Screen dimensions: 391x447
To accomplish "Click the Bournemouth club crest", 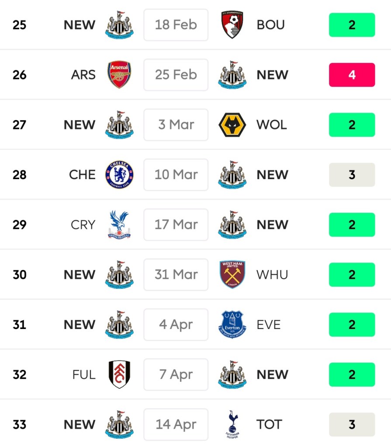I will [x=232, y=25].
